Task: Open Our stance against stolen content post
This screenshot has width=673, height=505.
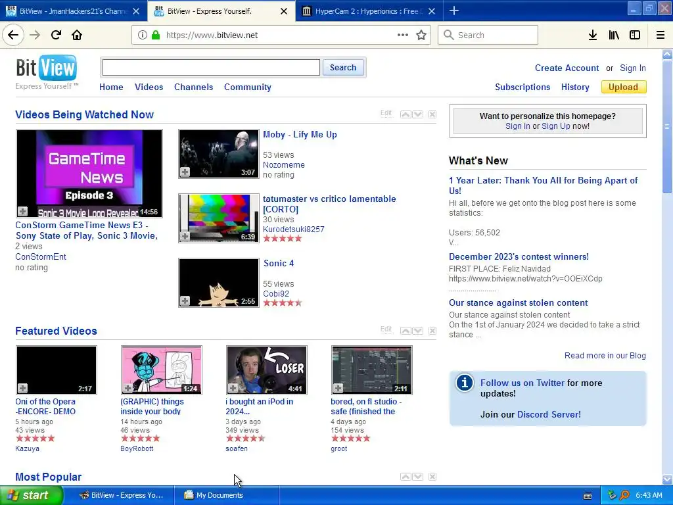Action: (518, 302)
